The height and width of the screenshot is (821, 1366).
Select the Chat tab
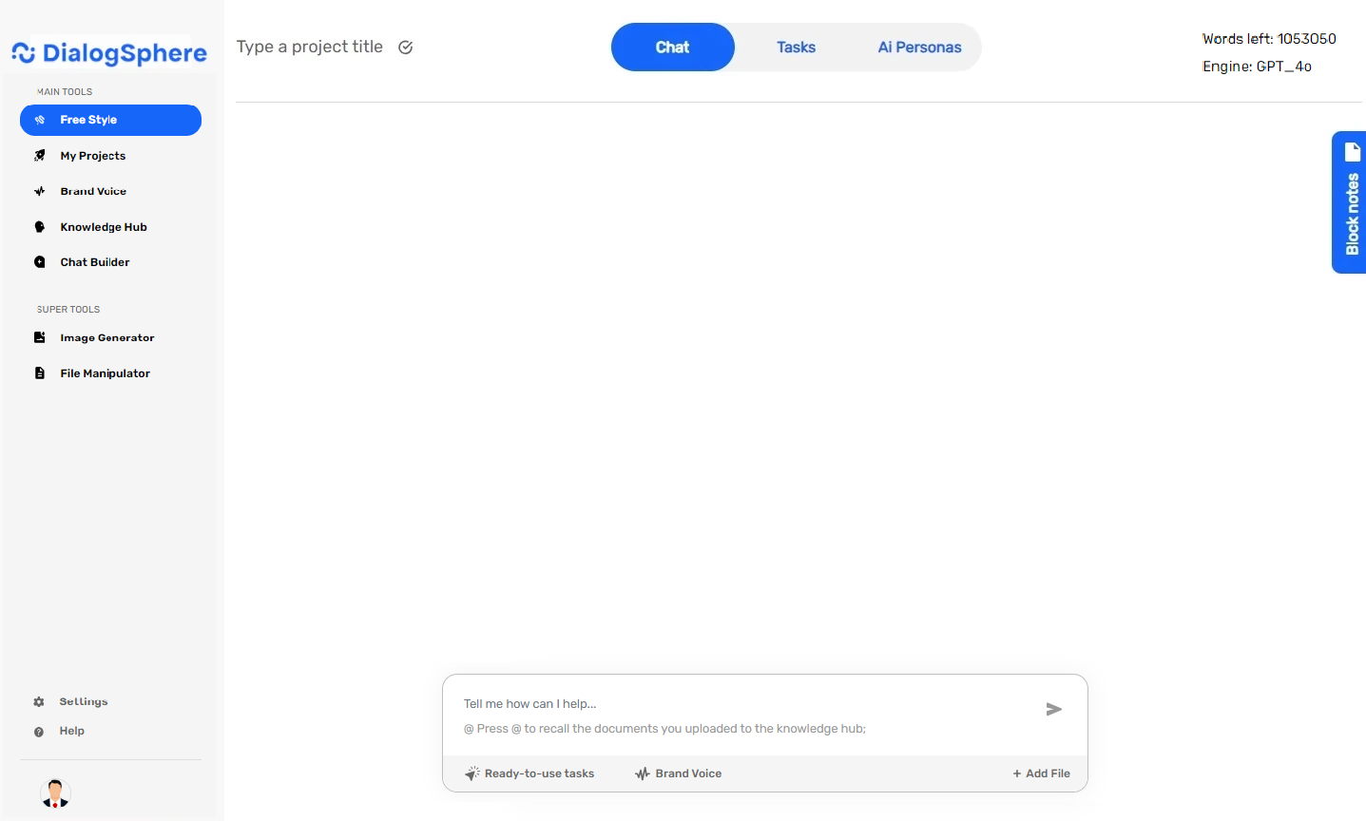pyautogui.click(x=672, y=47)
